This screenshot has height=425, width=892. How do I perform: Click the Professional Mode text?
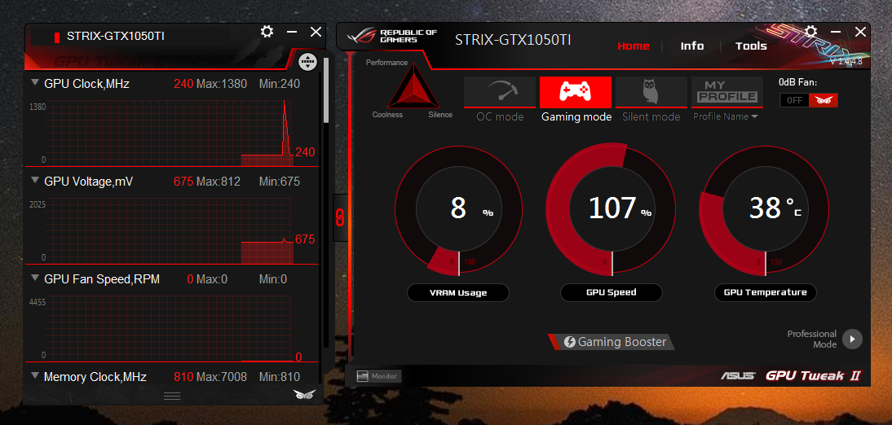click(x=812, y=340)
